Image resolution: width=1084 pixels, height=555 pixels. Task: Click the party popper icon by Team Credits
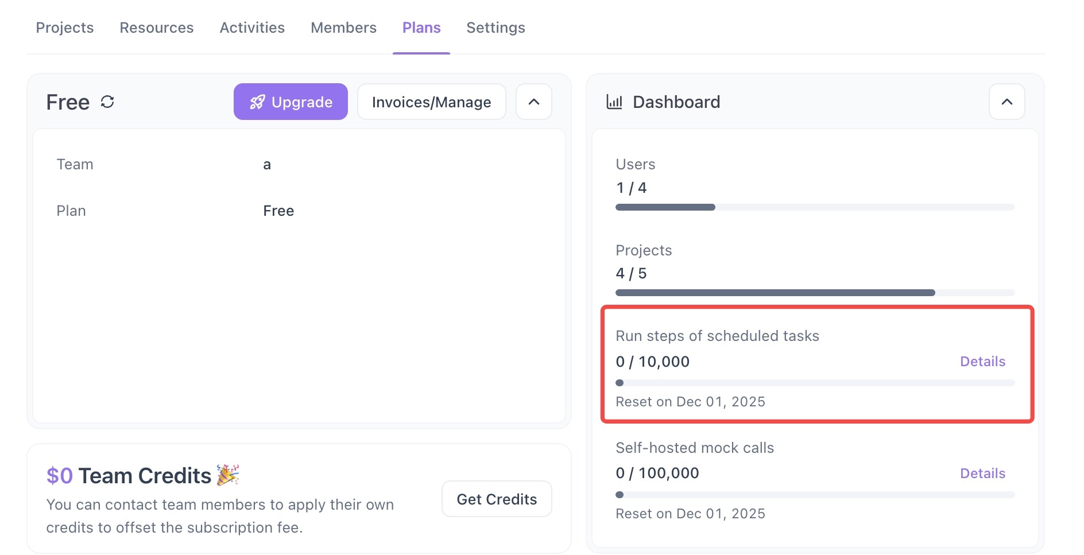228,475
